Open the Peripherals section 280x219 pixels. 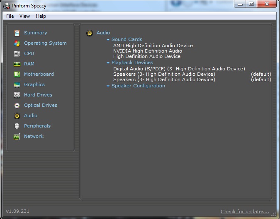(37, 126)
